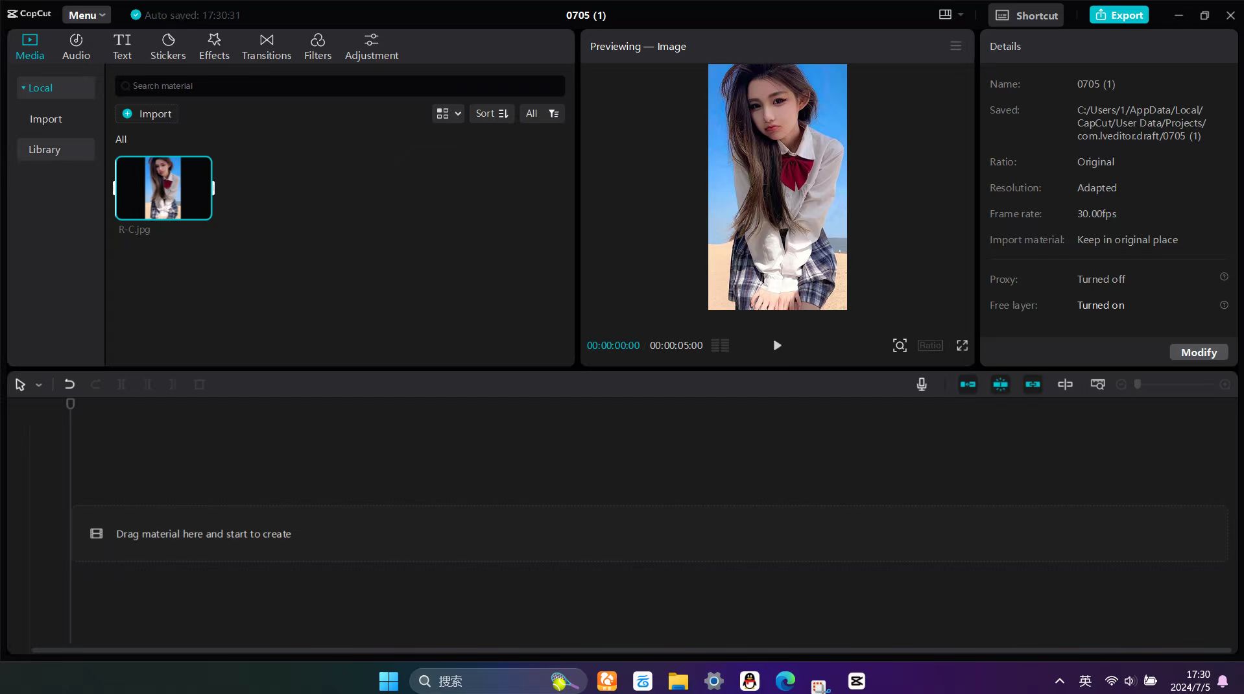The image size is (1244, 694).
Task: Open the select tool mode dropdown arrow
Action: point(39,385)
